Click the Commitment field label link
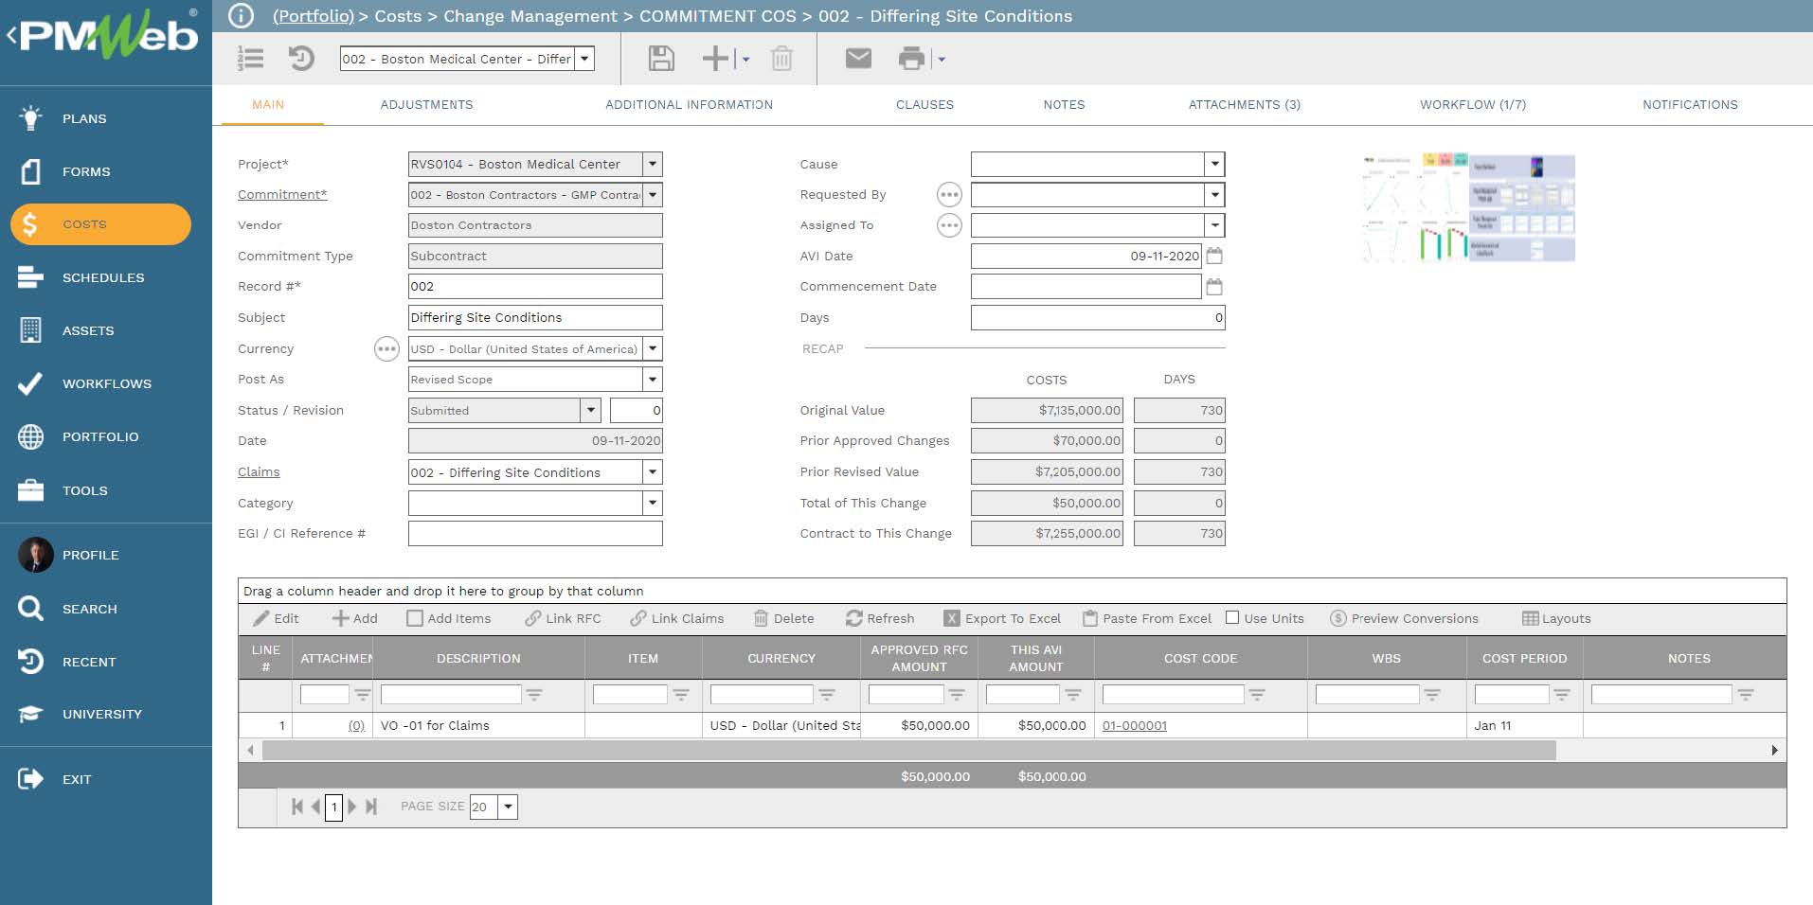 [282, 194]
